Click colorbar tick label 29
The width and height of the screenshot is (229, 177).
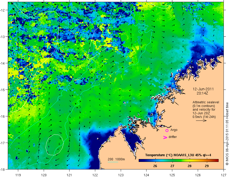coord(207,166)
